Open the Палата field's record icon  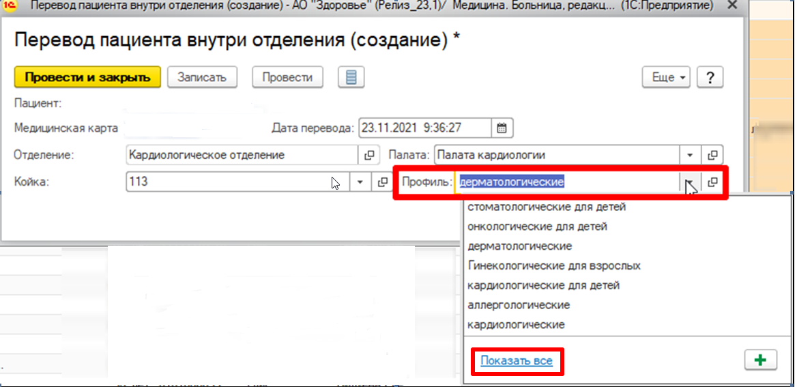tap(713, 155)
